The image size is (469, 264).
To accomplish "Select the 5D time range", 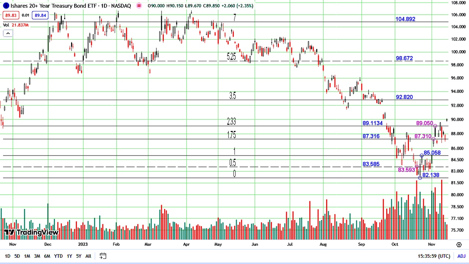I will click(17, 256).
